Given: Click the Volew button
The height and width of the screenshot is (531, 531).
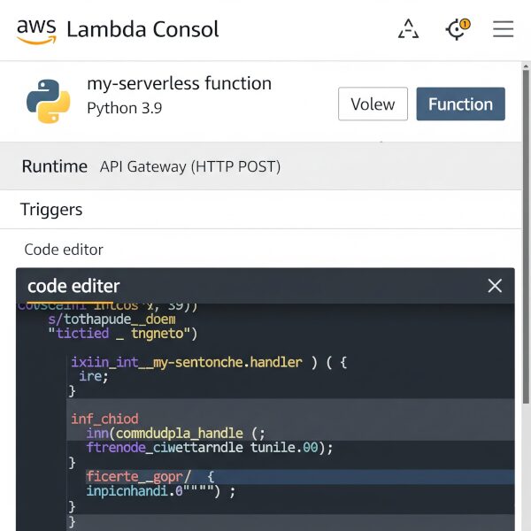Looking at the screenshot, I should tap(373, 104).
